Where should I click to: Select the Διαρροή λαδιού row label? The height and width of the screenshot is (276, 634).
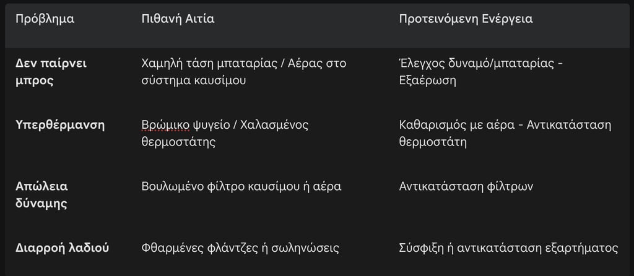[63, 248]
